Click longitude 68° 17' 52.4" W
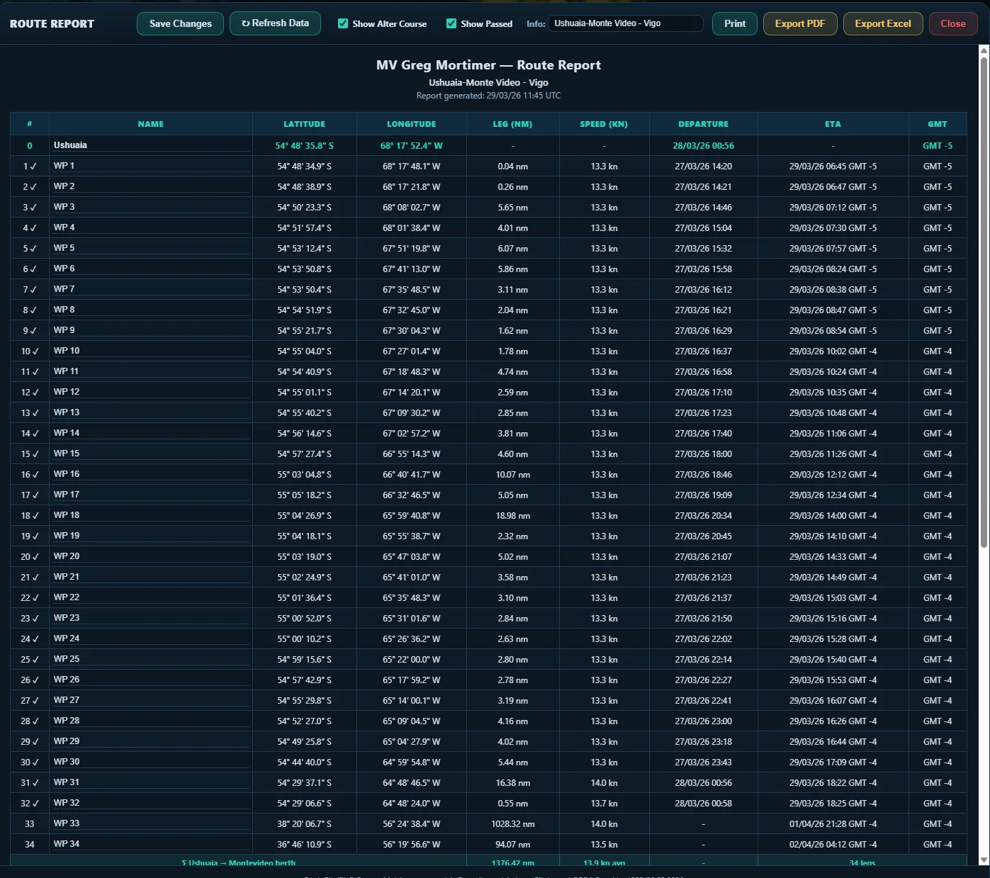Screen dimensions: 990x878 pos(412,146)
